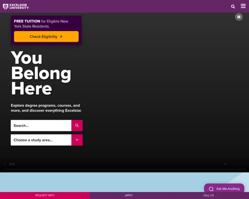The width and height of the screenshot is (249, 199).
Task: Click the Excelsior University logo
Action: click(x=16, y=7)
